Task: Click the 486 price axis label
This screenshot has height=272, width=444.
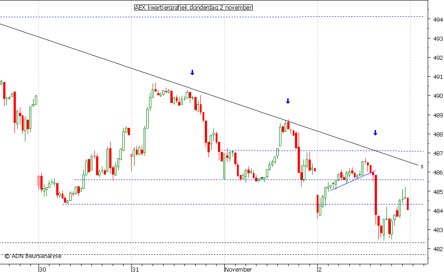Action: coord(438,173)
